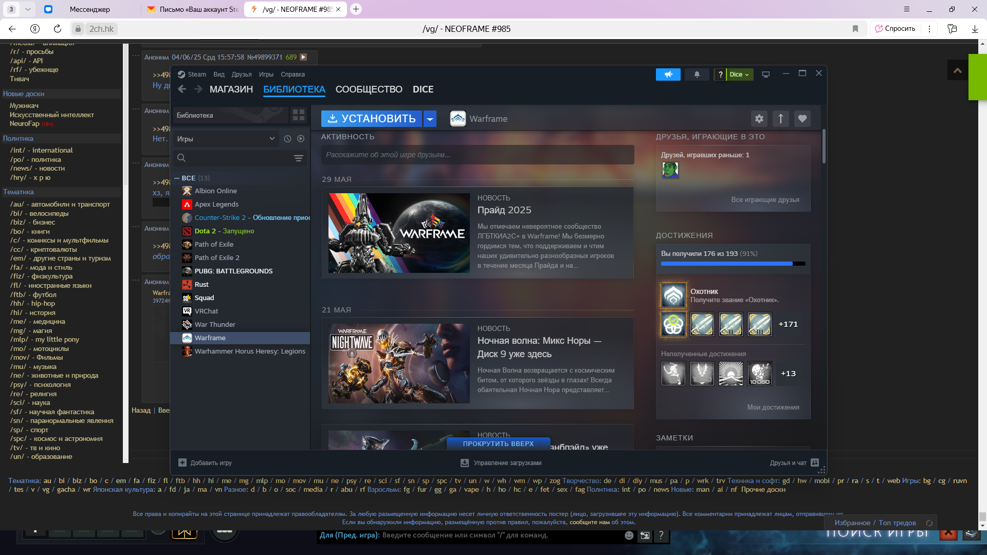
Task: Expand the Игры type dropdown
Action: click(x=226, y=139)
